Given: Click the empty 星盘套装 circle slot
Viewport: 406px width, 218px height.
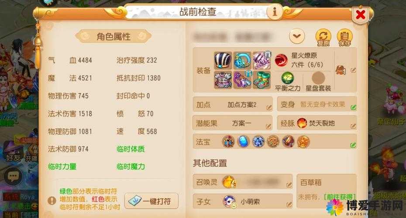Looking at the screenshot, I should (318, 78).
